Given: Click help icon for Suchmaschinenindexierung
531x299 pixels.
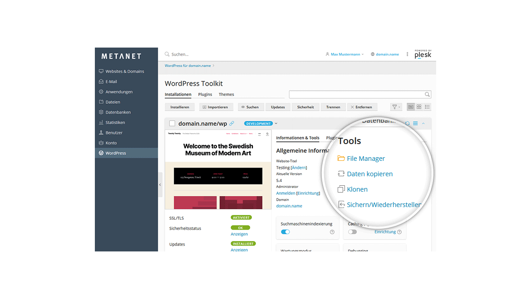Looking at the screenshot, I should pos(332,232).
